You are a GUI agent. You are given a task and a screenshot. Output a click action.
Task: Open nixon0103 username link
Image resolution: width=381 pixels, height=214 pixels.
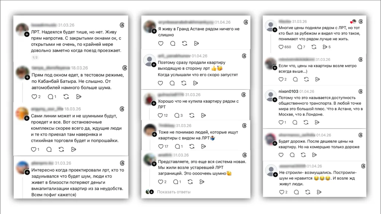coord(288,91)
